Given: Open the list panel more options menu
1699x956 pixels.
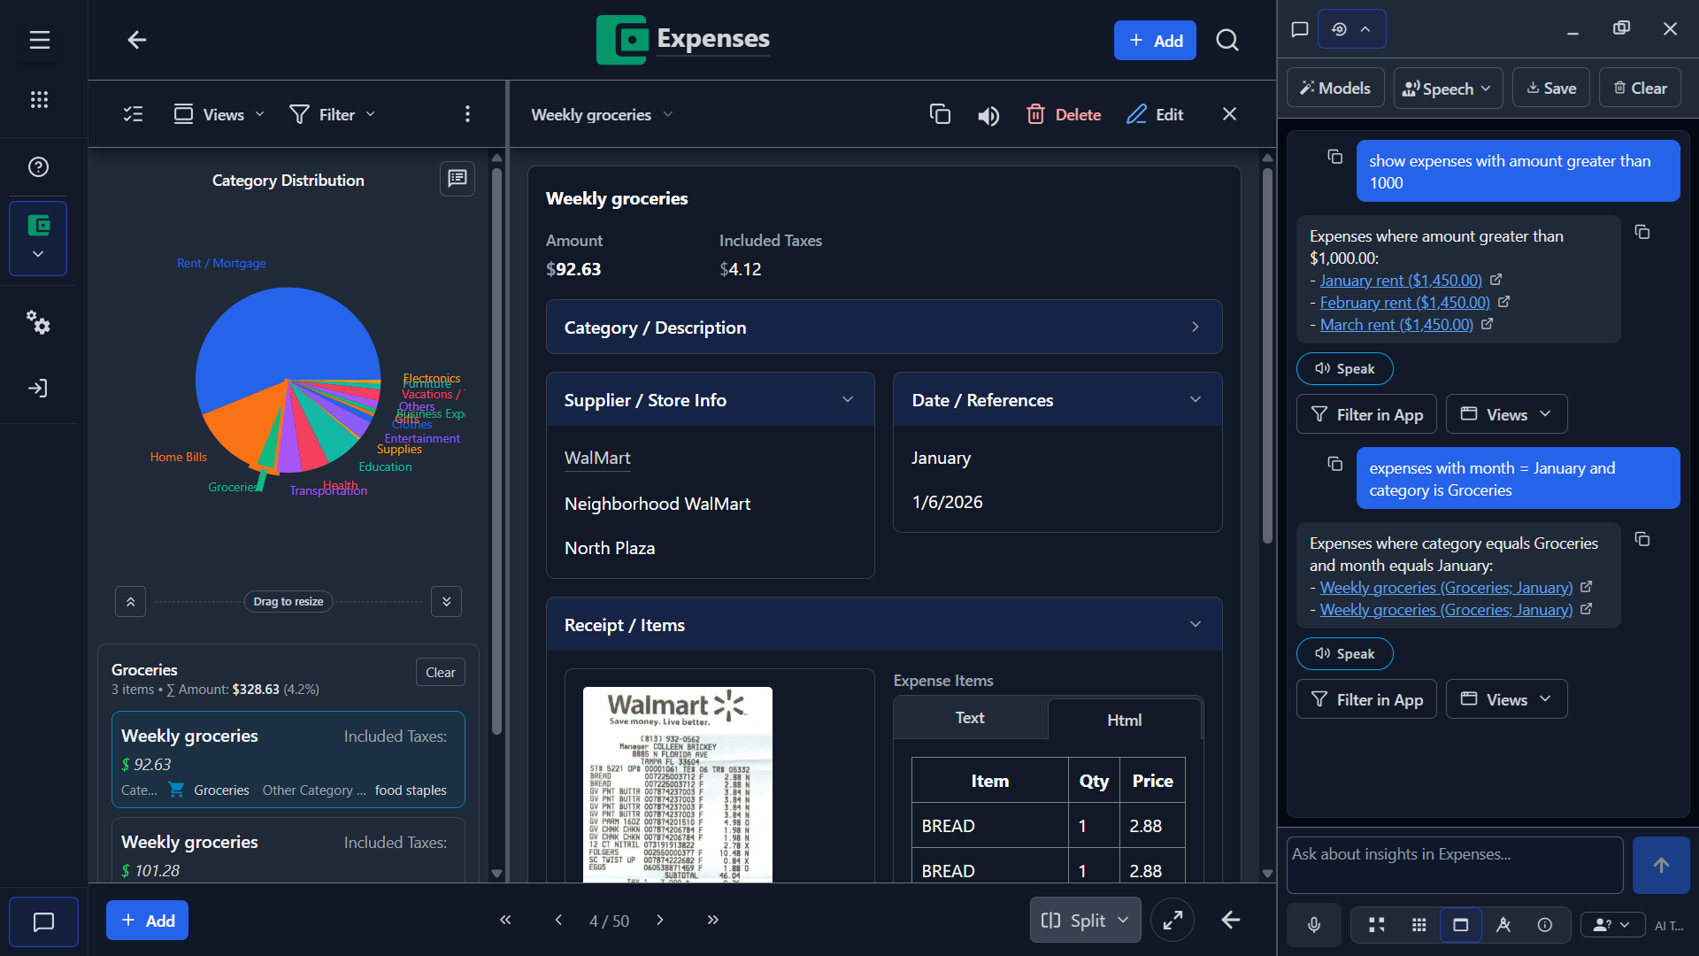Looking at the screenshot, I should coord(467,114).
